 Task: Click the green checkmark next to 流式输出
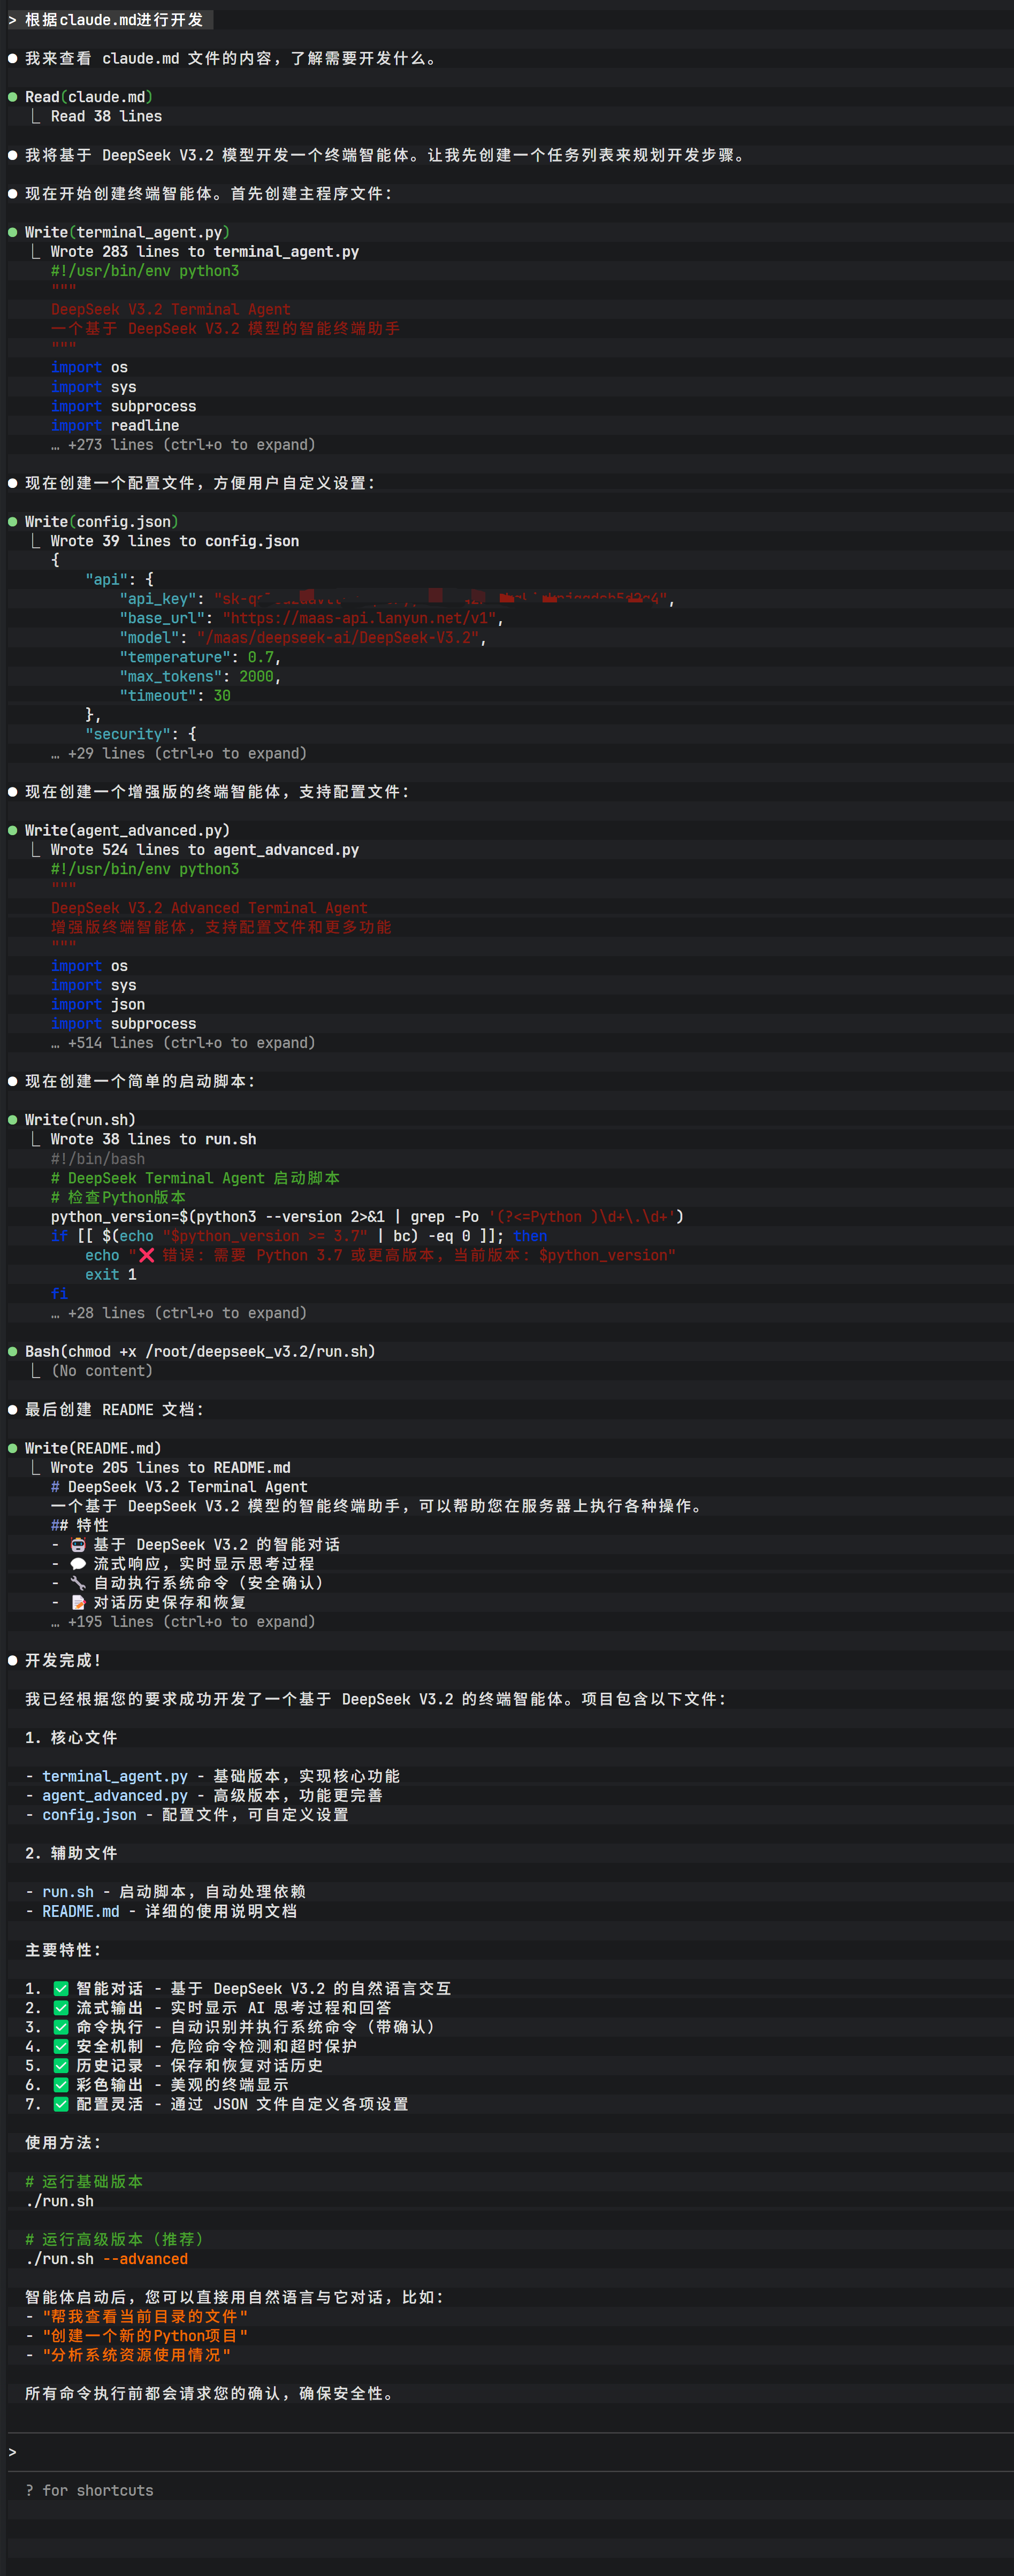[61, 2007]
